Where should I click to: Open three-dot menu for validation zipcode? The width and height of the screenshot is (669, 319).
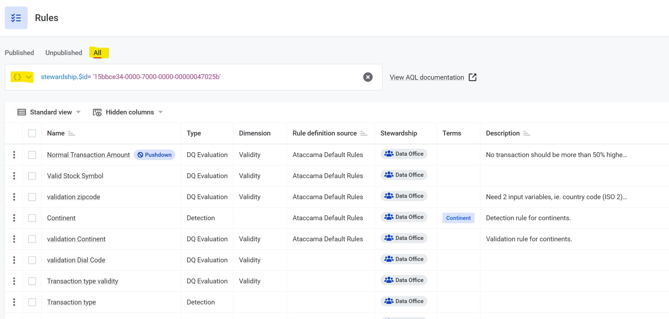click(x=14, y=197)
